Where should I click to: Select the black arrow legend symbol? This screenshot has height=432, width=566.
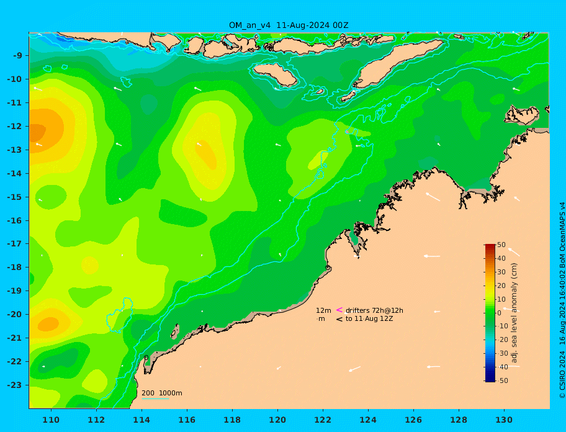(339, 319)
